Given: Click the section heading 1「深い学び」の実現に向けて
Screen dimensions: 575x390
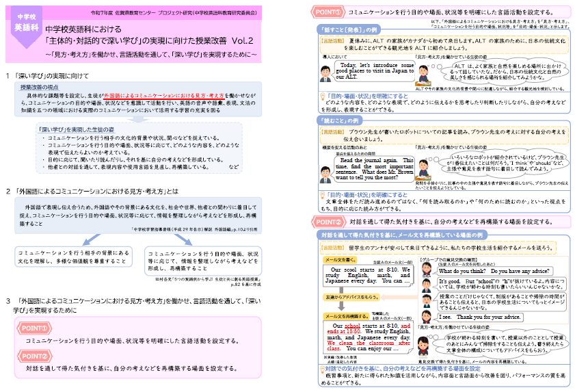Looking at the screenshot, I should (x=53, y=75).
